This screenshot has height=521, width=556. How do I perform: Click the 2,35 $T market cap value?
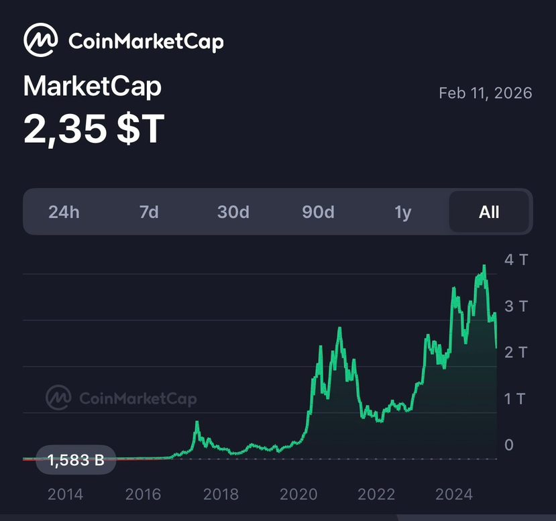(x=94, y=129)
